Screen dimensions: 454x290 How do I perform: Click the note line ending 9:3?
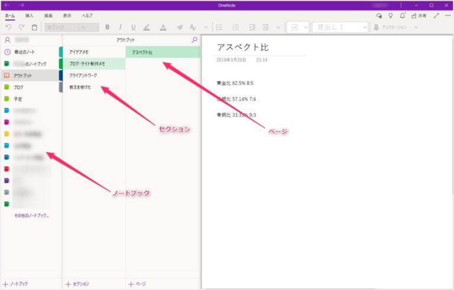(x=236, y=115)
